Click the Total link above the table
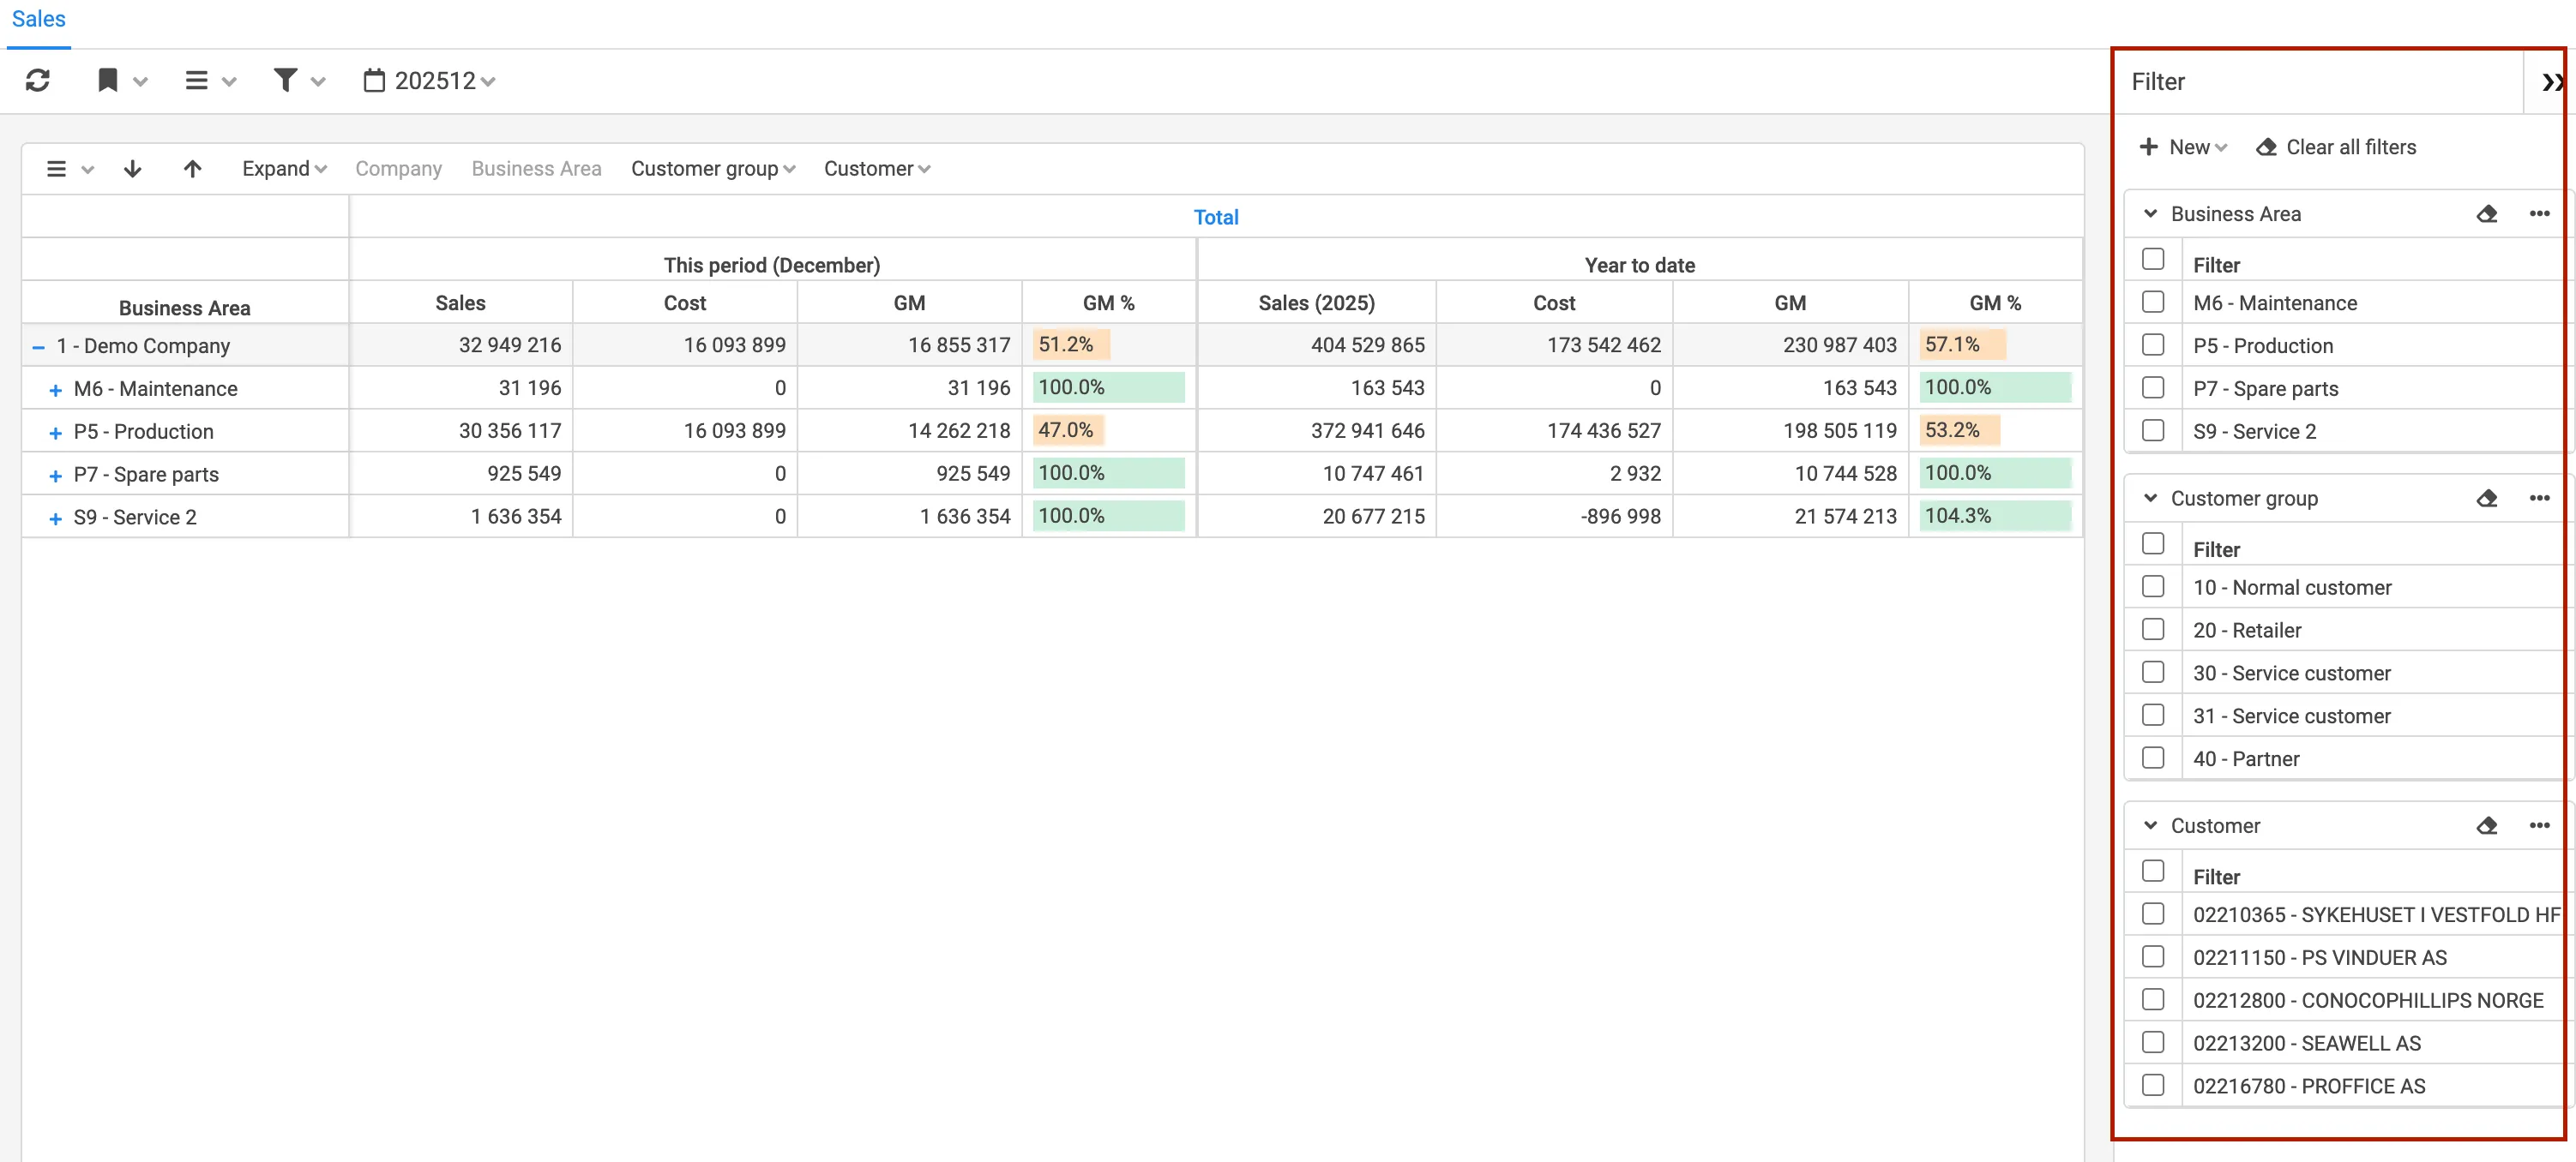The image size is (2576, 1162). [1216, 216]
